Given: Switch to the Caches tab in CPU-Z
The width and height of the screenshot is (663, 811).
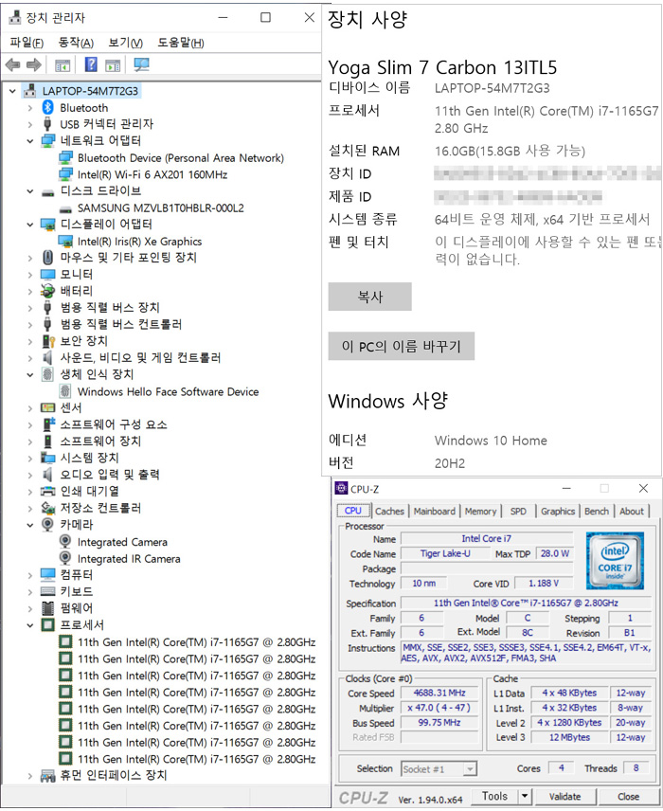Looking at the screenshot, I should 389,511.
